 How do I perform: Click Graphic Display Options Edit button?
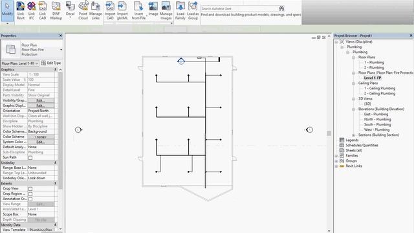point(41,105)
